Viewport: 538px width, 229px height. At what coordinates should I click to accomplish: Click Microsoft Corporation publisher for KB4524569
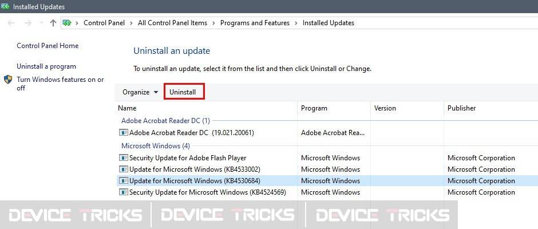(x=481, y=192)
